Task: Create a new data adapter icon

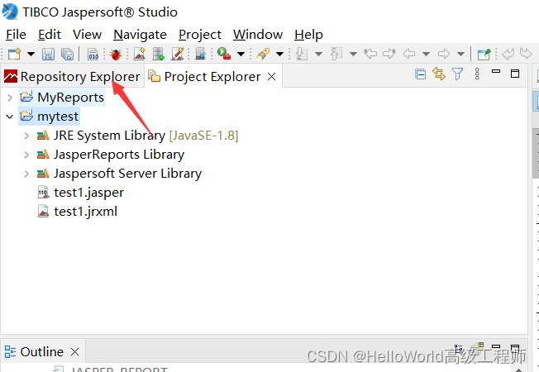Action: [158, 54]
